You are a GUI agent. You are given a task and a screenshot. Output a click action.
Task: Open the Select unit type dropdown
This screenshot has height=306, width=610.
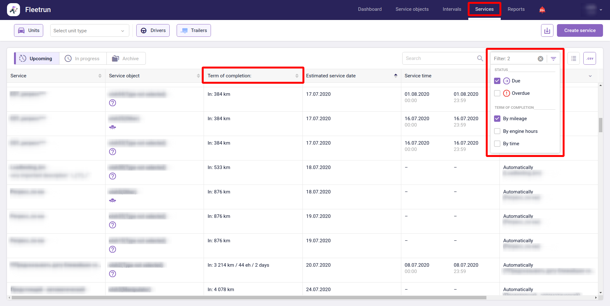click(x=89, y=31)
